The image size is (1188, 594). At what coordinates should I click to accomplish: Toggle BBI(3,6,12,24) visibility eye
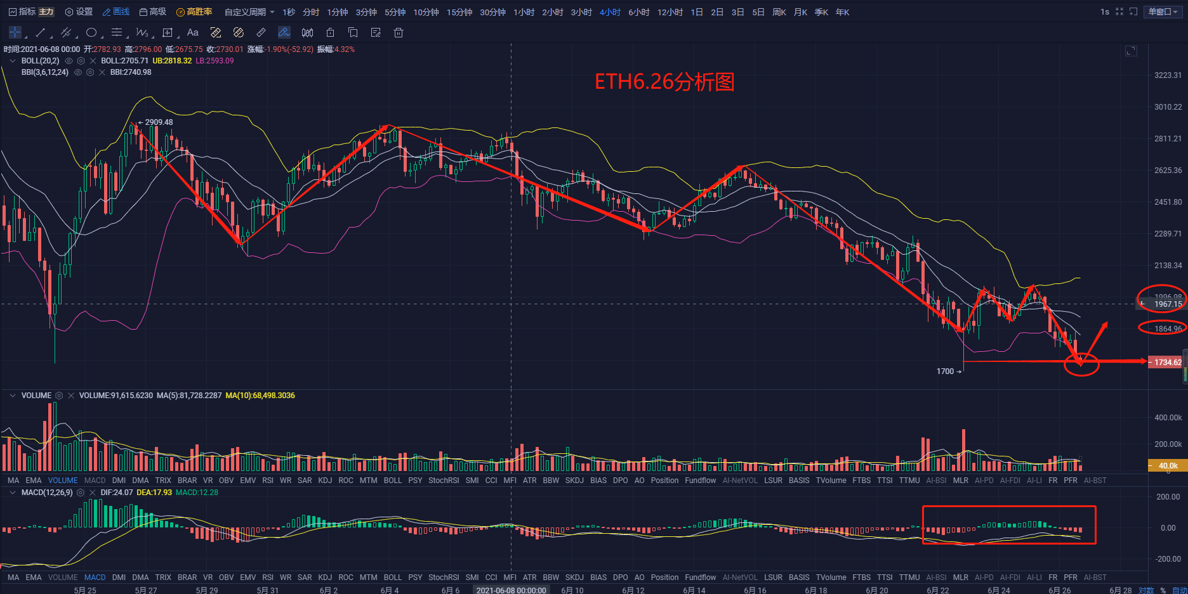click(x=78, y=72)
